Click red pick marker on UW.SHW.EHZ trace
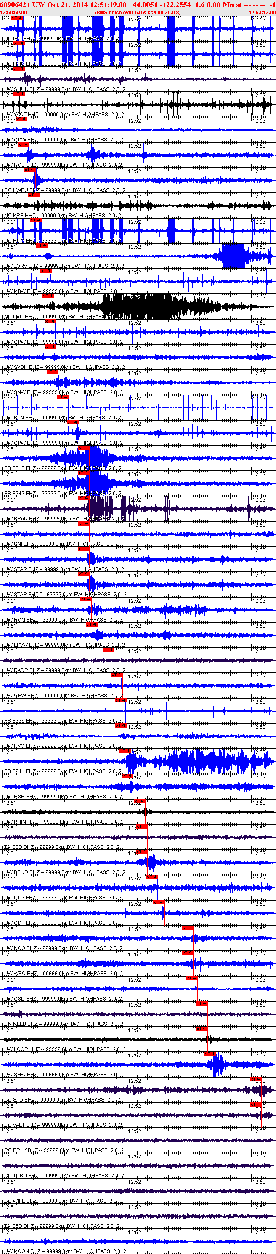Viewport: 276px width, 1254px height. tap(210, 1054)
